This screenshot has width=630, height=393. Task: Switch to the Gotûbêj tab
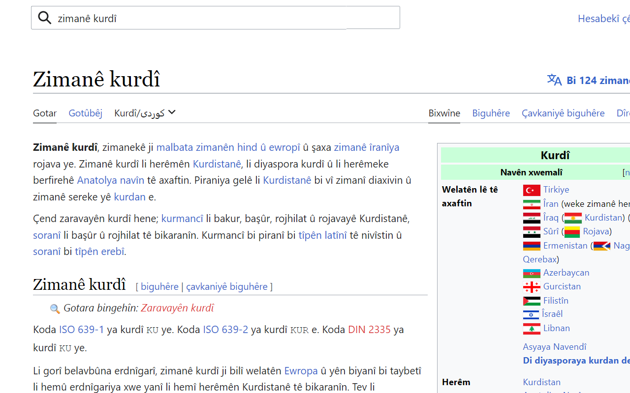[x=86, y=113]
